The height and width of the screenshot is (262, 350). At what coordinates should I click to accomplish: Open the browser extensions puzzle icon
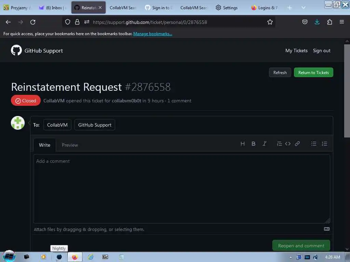[x=329, y=22]
